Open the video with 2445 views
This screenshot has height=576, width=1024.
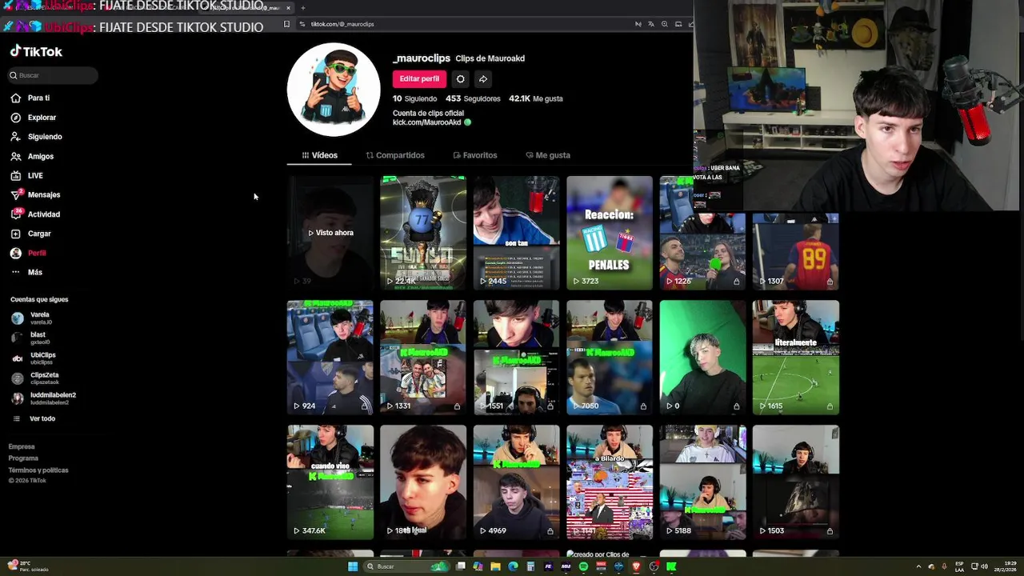516,233
